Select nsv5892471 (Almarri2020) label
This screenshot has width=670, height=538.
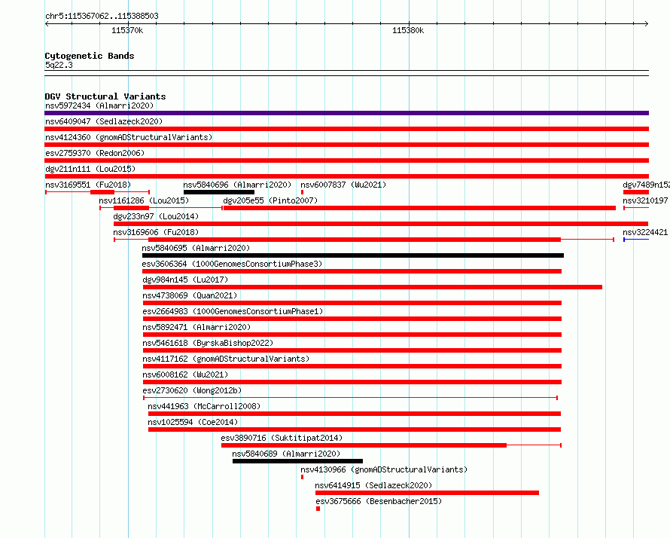click(x=196, y=327)
